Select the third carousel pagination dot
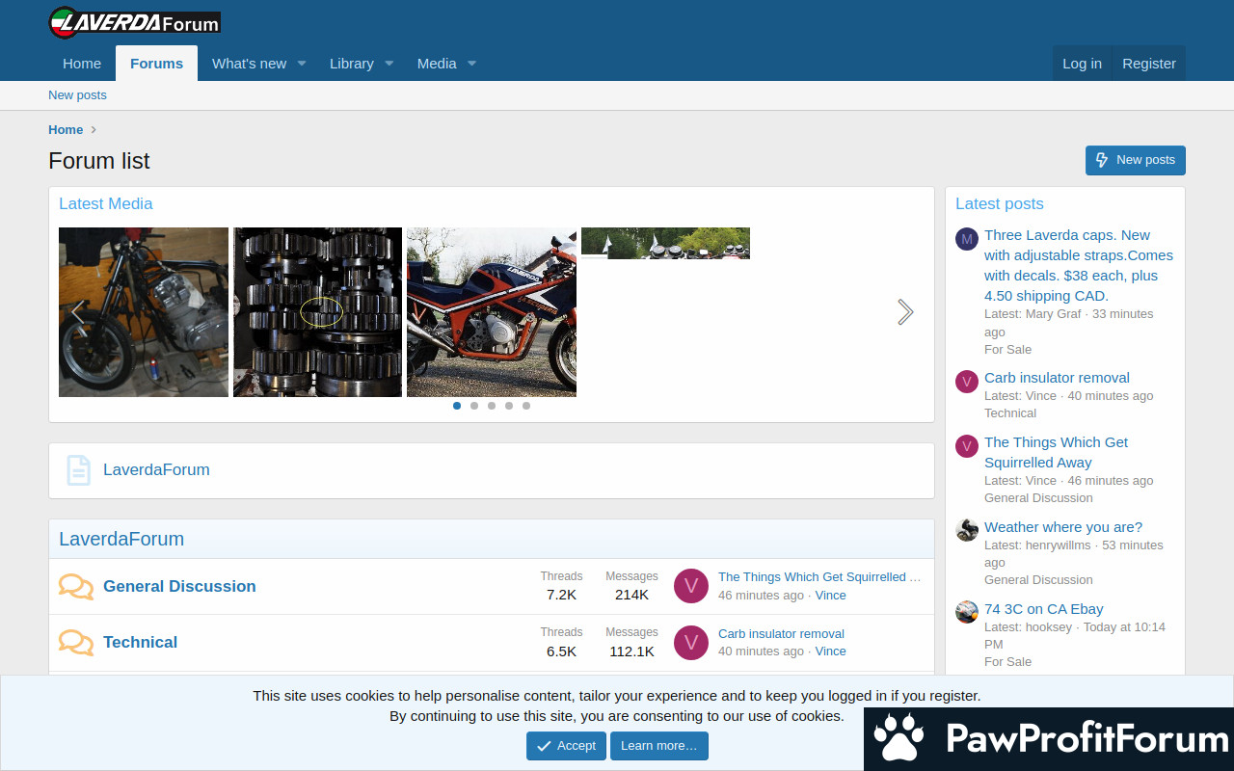 tap(492, 406)
